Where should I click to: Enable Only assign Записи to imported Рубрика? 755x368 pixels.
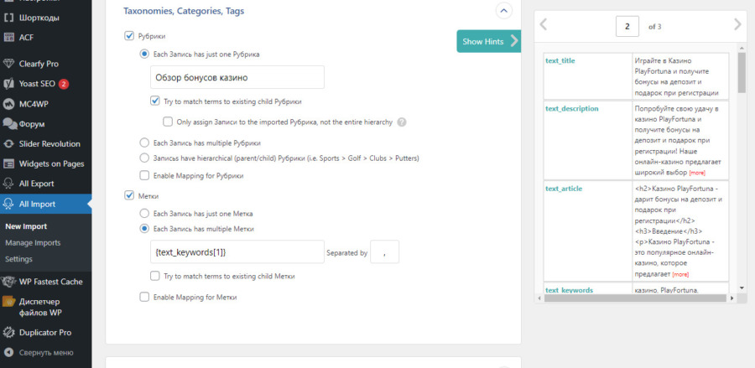click(168, 122)
